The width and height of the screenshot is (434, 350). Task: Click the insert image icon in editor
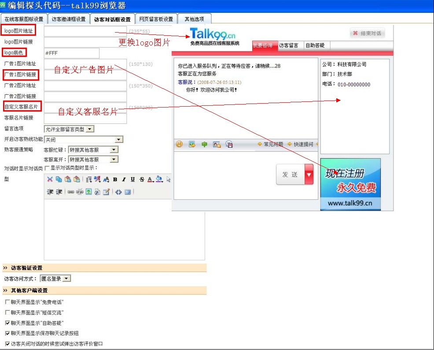(x=88, y=192)
